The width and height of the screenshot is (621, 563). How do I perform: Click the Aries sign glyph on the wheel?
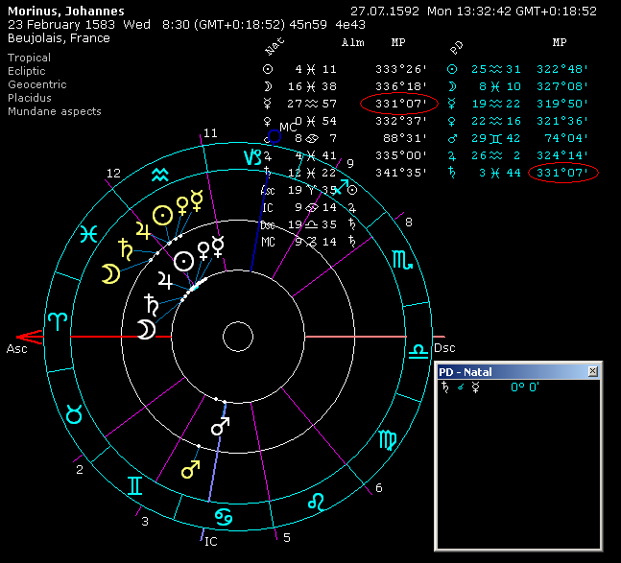[59, 320]
